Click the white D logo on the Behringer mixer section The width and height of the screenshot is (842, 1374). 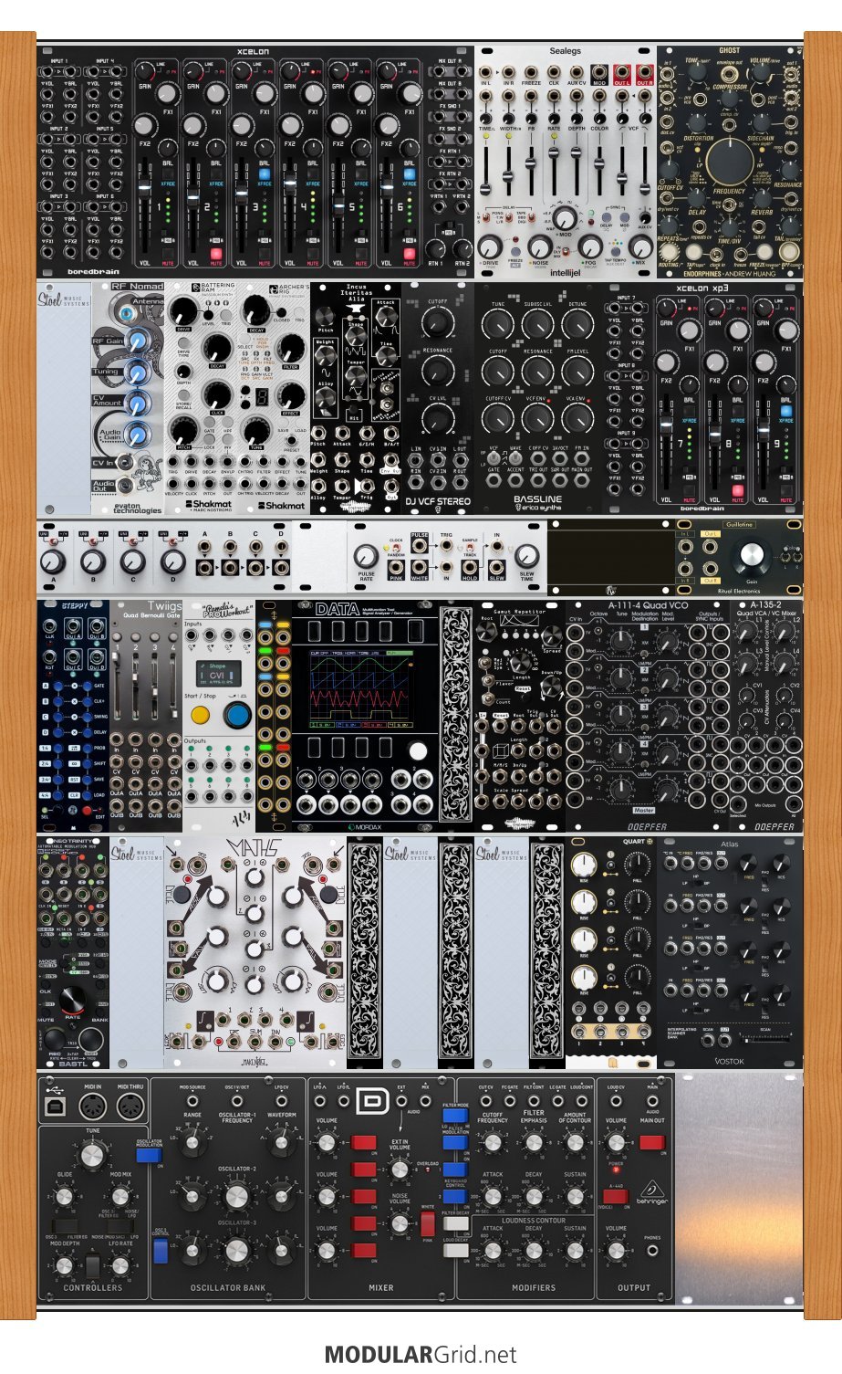(x=371, y=1101)
